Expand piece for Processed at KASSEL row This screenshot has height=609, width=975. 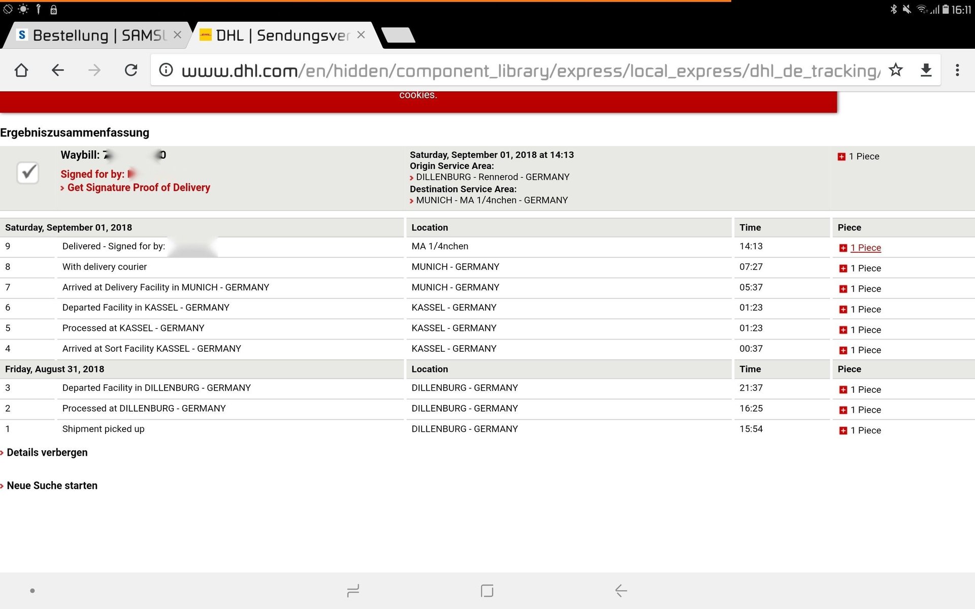click(x=843, y=330)
